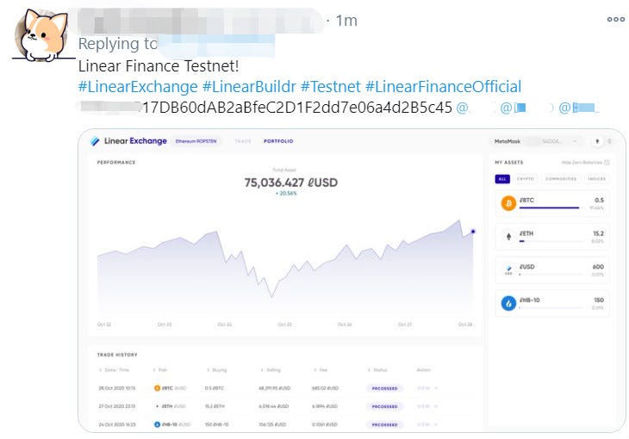This screenshot has width=629, height=439.
Task: Click the HB-10 asset icon
Action: coord(508,303)
